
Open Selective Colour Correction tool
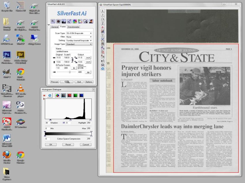pyautogui.click(x=80, y=21)
